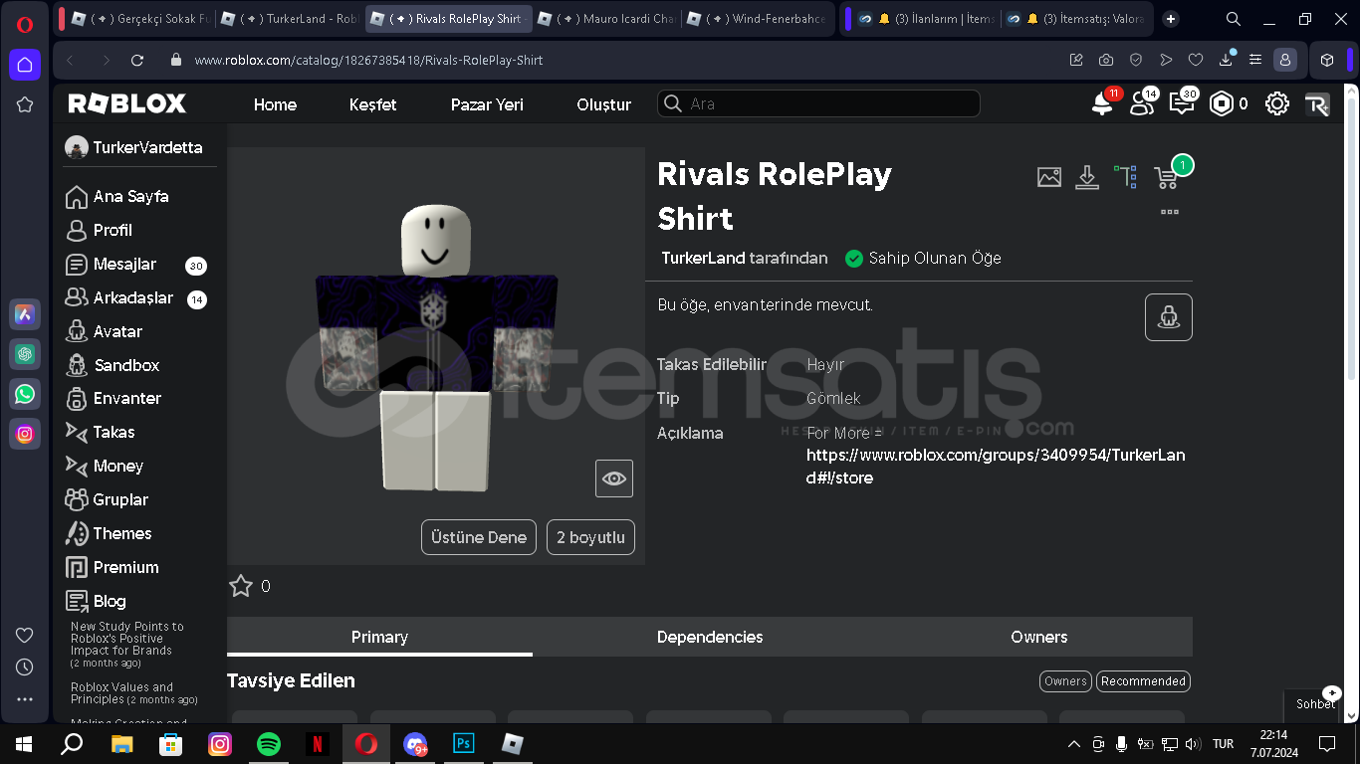Open sidebar three-dots setup menu
Viewport: 1360px width, 764px height.
point(25,699)
